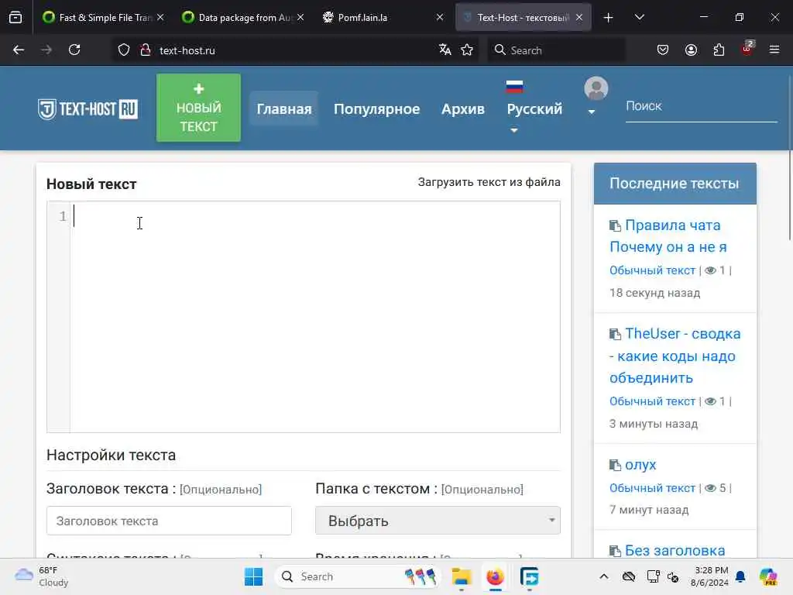The width and height of the screenshot is (793, 595).
Task: Open the list all tabs chevron
Action: (639, 17)
